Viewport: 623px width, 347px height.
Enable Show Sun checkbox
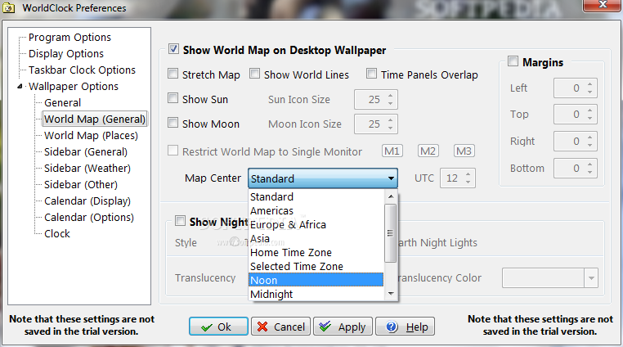point(173,98)
